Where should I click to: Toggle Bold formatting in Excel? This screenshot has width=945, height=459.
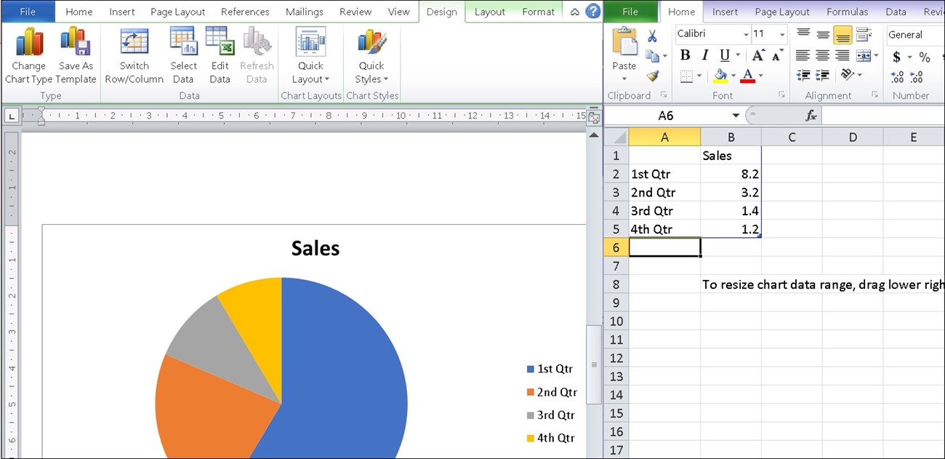[x=685, y=56]
